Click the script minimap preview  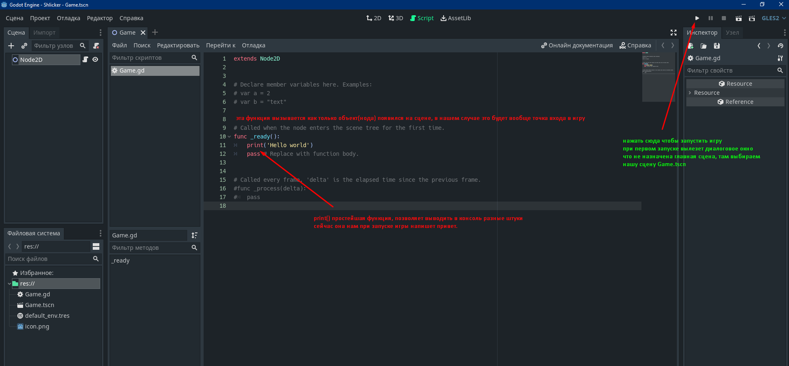[x=658, y=77]
